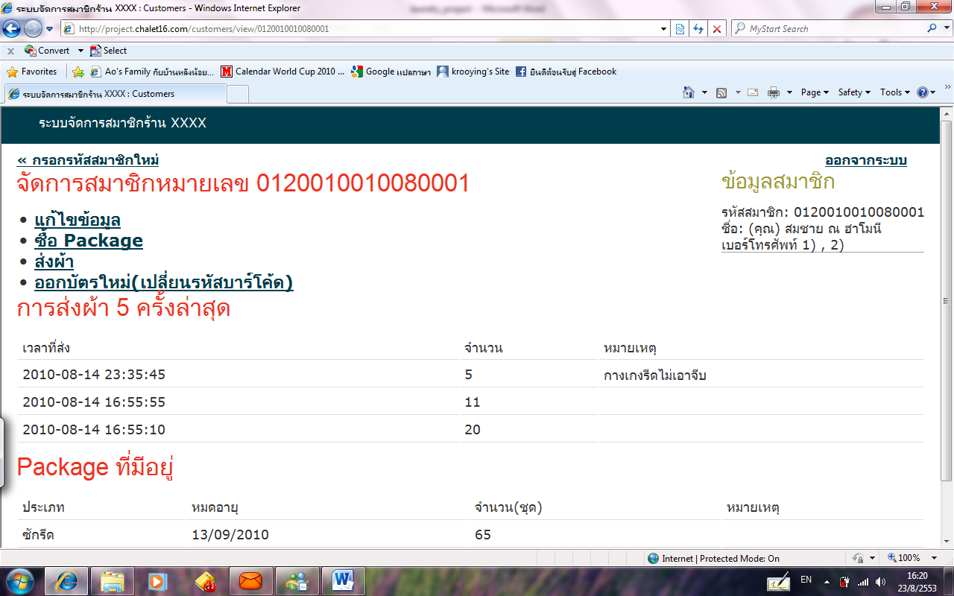Open Microsoft Word from the taskbar
This screenshot has width=954, height=596.
pos(344,580)
